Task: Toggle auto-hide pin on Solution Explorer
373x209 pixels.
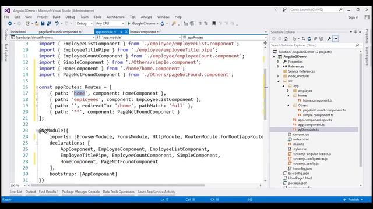Action: 356,32
